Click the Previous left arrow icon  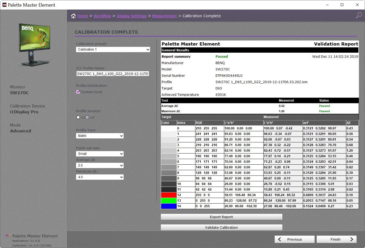click(280, 239)
